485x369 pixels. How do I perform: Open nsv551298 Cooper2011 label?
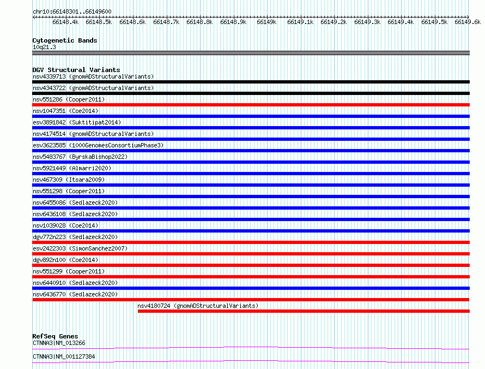coord(69,191)
